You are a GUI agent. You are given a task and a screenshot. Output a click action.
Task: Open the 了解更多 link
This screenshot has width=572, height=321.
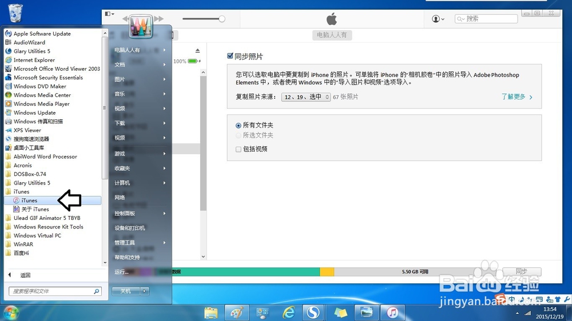517,97
